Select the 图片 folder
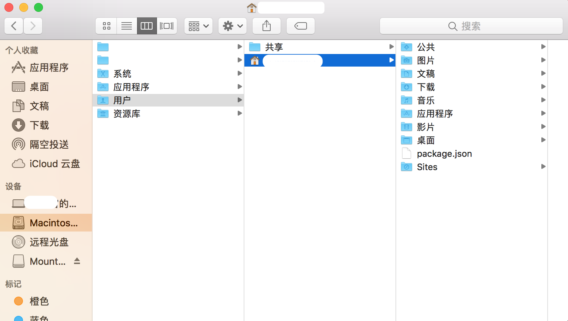Image resolution: width=568 pixels, height=321 pixels. tap(472, 60)
